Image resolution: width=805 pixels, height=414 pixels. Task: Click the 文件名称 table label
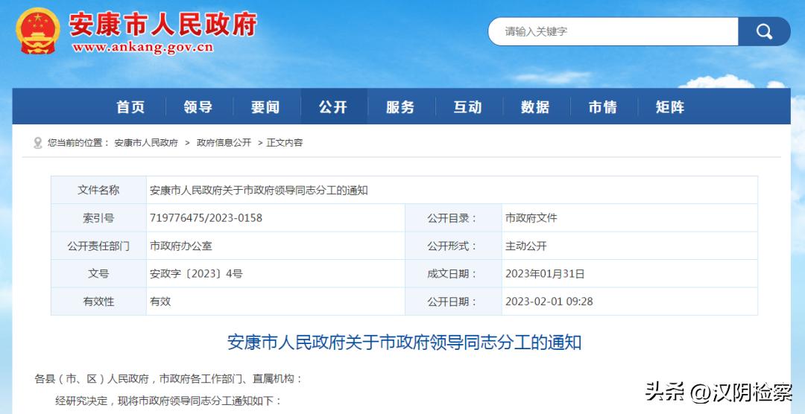98,191
